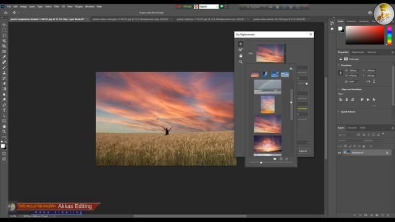Open the search icon at top right
The width and height of the screenshot is (395, 222).
(370, 12)
